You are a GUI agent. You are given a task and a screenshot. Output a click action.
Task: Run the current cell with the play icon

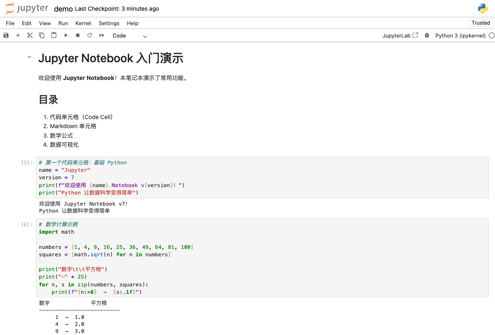tap(66, 35)
